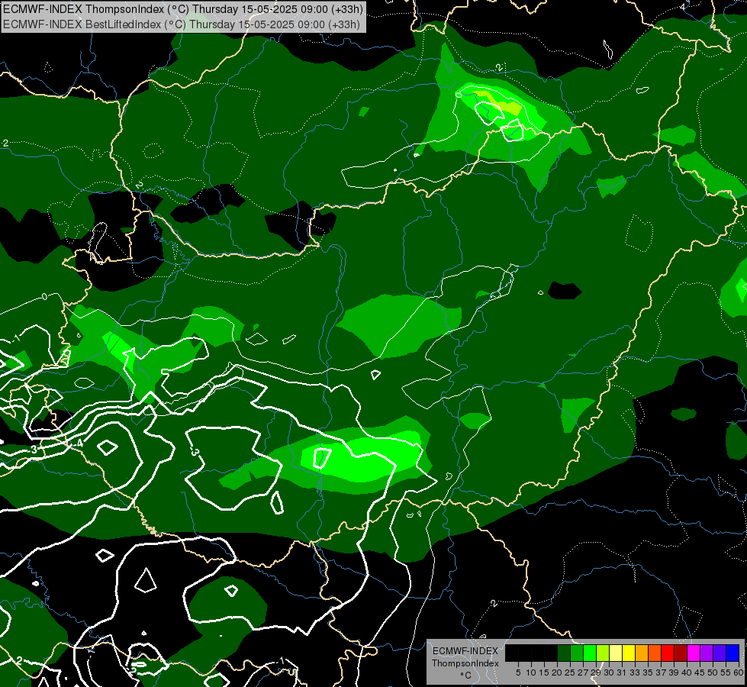Click legend tick value "15"
The image size is (747, 687).
(545, 672)
